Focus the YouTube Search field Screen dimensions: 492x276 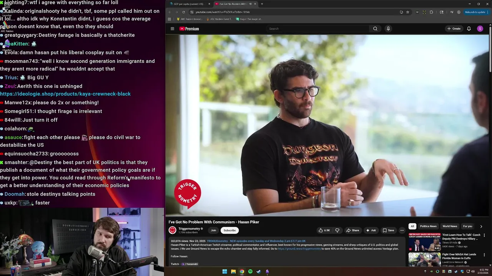[318, 29]
